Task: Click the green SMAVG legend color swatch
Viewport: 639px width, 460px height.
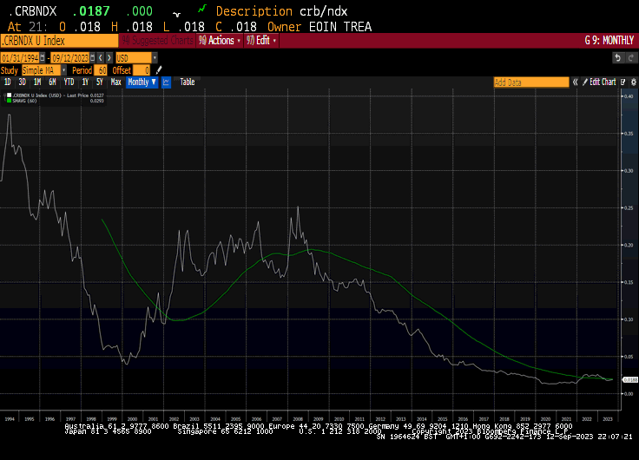Action: click(x=9, y=101)
